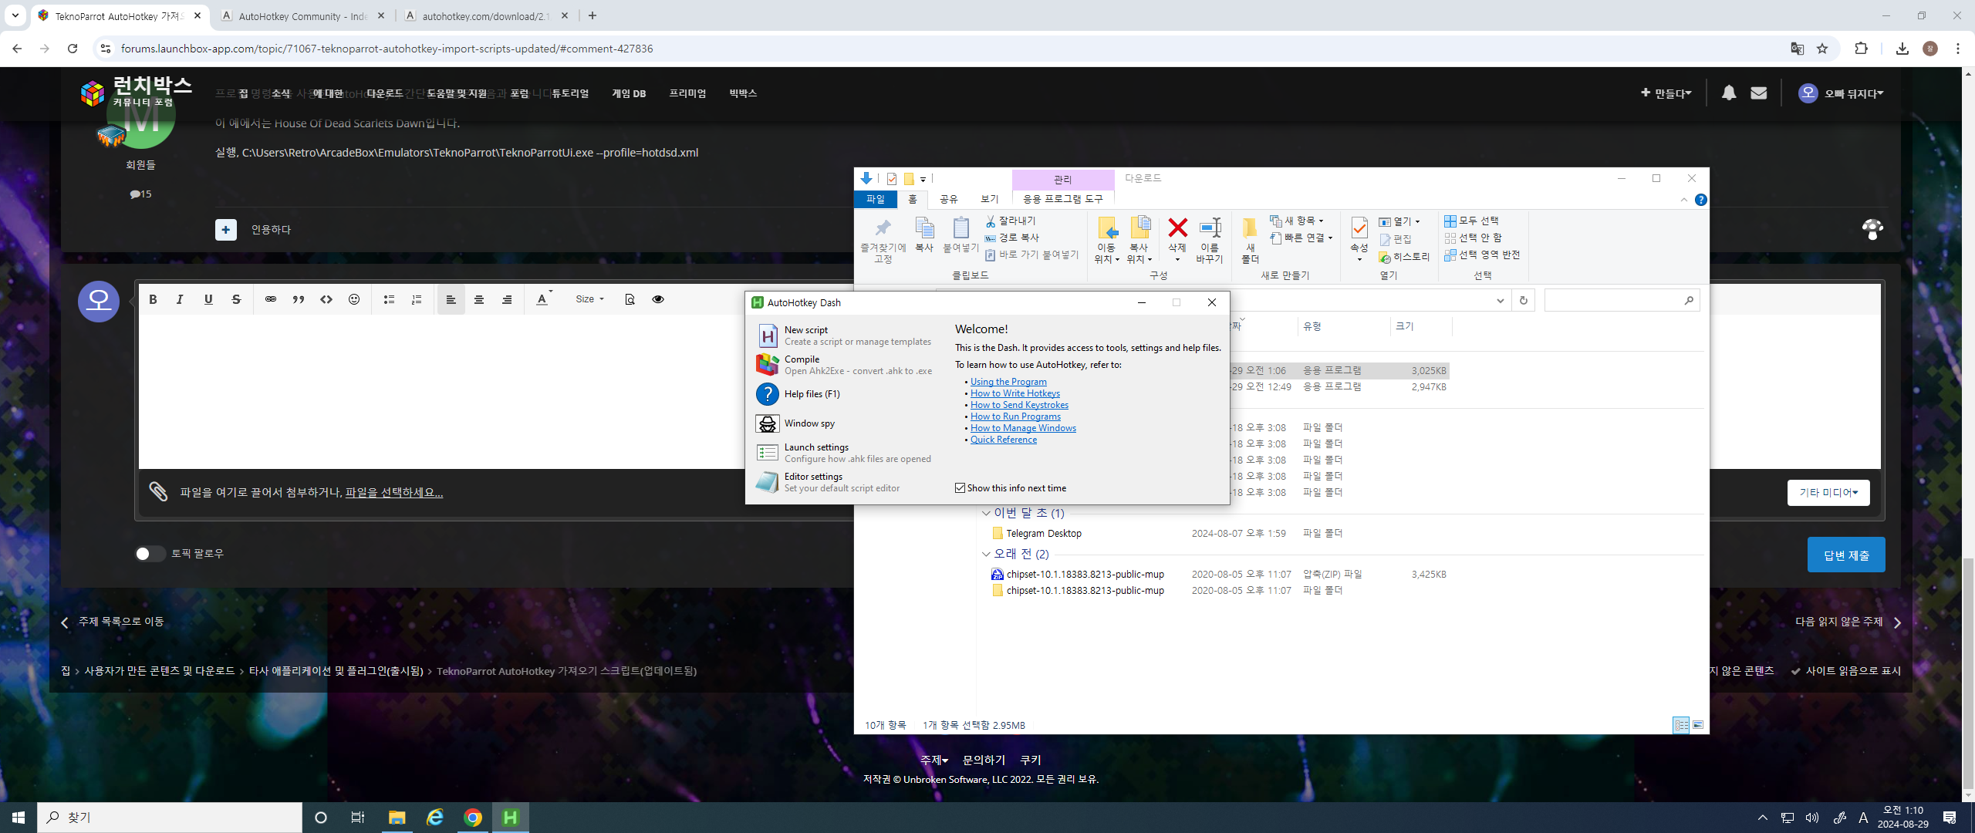Click Pin to Quick access icon in ribbon

(883, 241)
